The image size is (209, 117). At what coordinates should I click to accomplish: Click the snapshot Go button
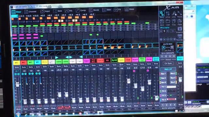(x=173, y=31)
